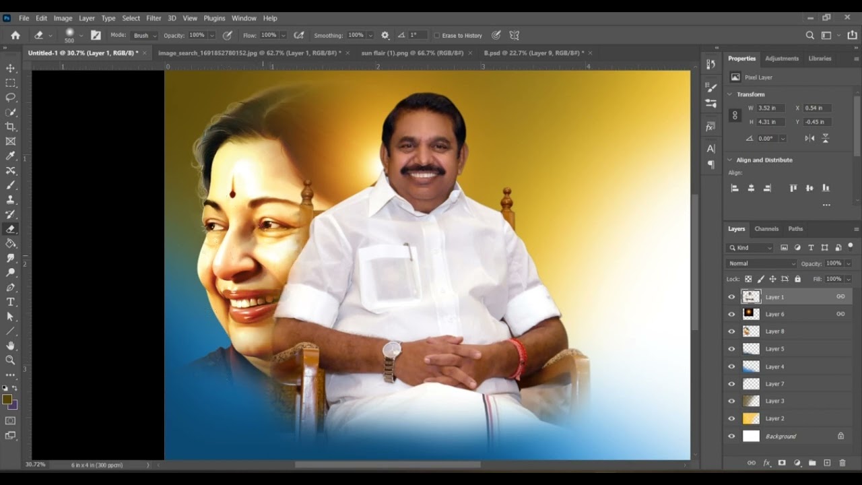
Task: Toggle lock transparent pixels
Action: coord(748,279)
